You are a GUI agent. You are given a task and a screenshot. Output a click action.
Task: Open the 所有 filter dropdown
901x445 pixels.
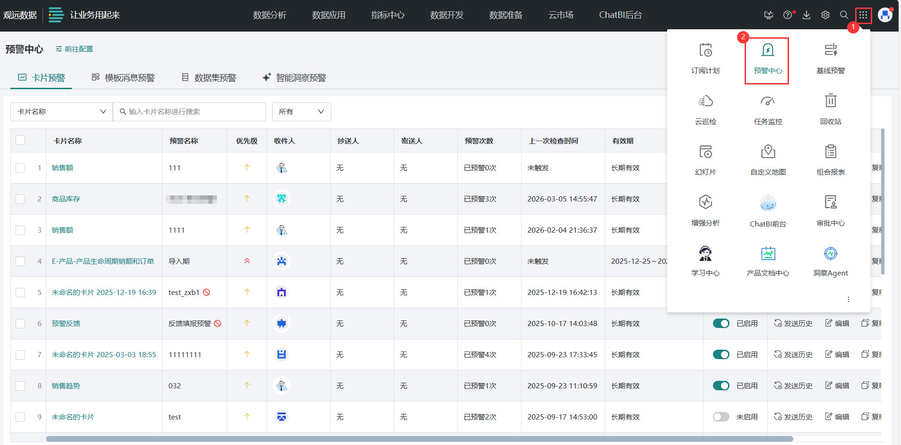tap(301, 112)
